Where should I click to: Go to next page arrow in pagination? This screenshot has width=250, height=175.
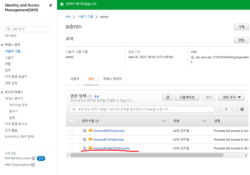232,109
